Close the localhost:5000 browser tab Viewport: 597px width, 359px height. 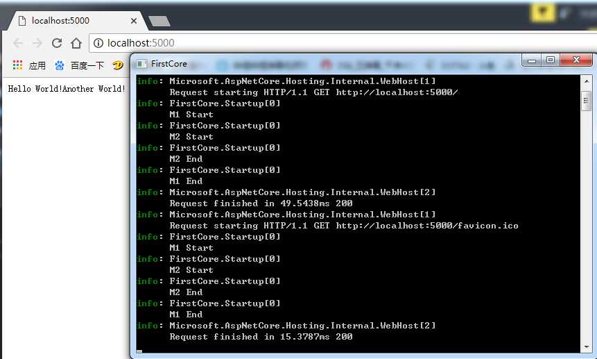134,21
